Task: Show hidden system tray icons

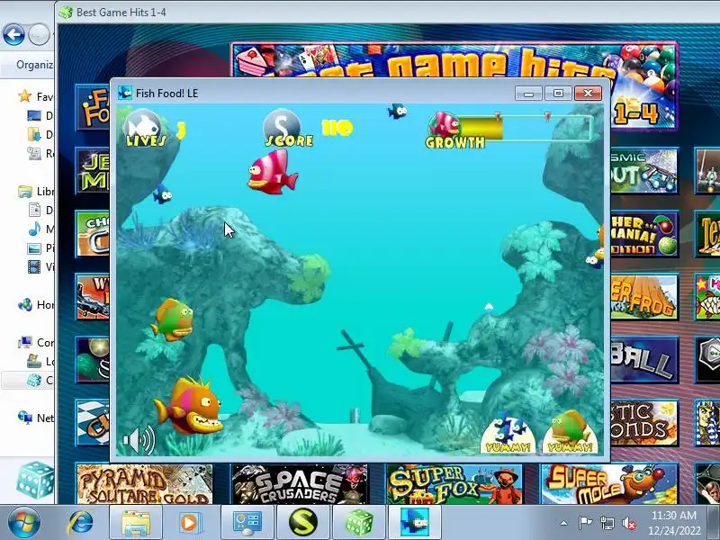Action: click(564, 523)
